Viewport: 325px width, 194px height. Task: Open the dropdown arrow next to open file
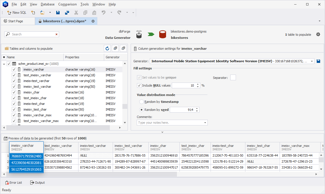[50, 13]
